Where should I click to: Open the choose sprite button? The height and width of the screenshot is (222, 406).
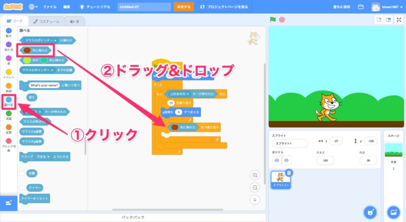coord(370,211)
